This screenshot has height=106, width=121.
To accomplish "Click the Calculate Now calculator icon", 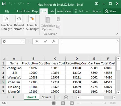I will pyautogui.click(x=58, y=19).
